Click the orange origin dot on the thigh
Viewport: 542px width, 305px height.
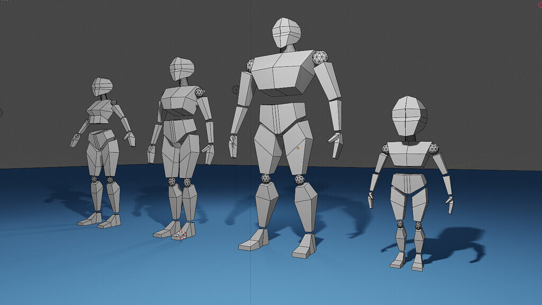298,148
